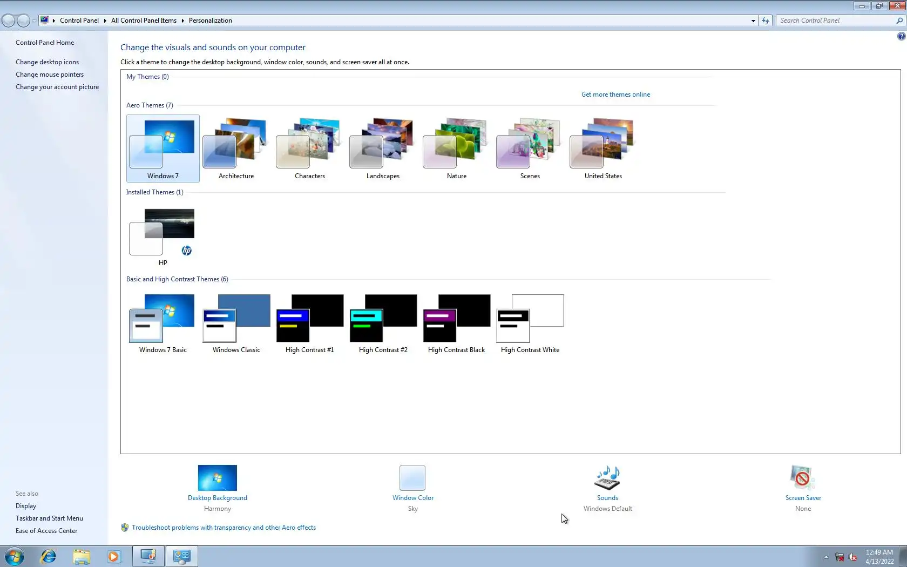The height and width of the screenshot is (567, 907).
Task: Go back with the Back arrow button
Action: (x=9, y=21)
